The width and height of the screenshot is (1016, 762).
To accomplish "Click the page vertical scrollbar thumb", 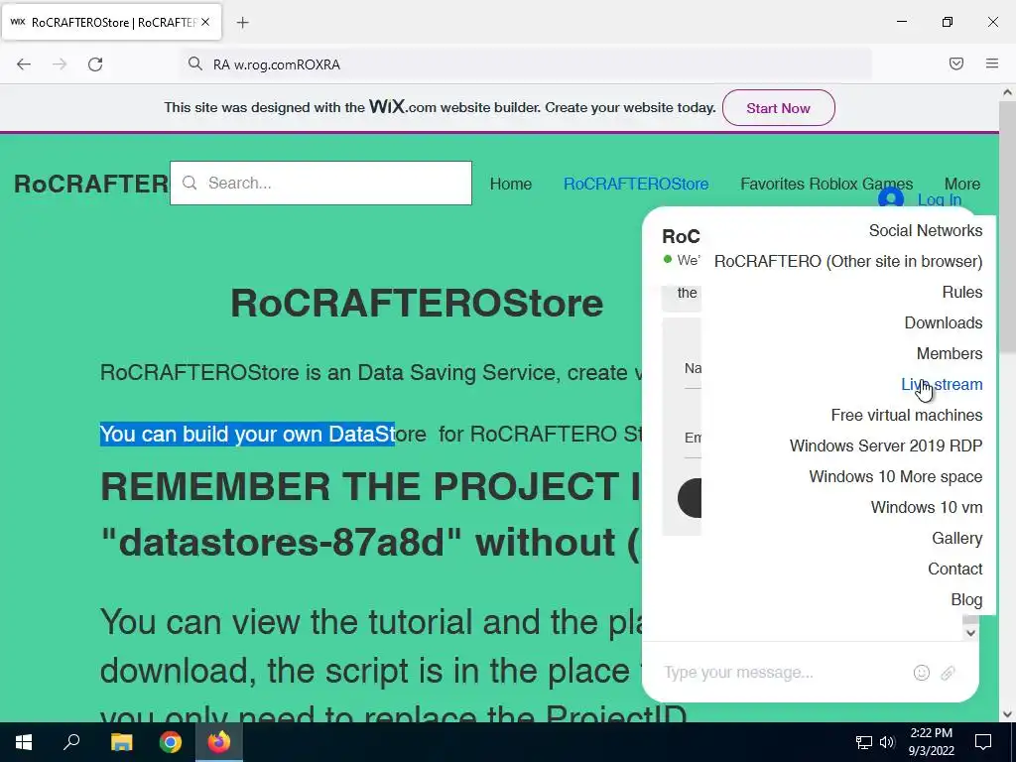I will [x=1007, y=227].
